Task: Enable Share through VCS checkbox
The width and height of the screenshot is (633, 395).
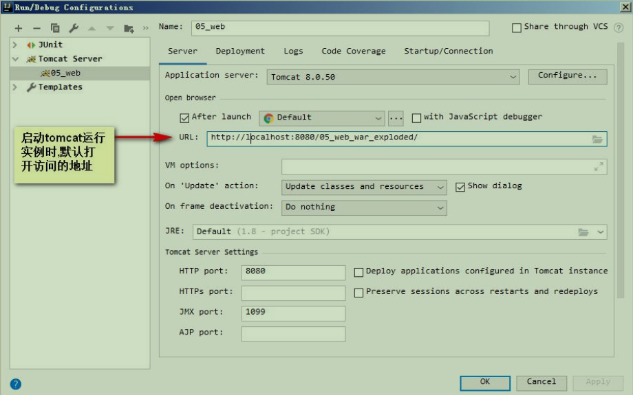Action: (516, 27)
